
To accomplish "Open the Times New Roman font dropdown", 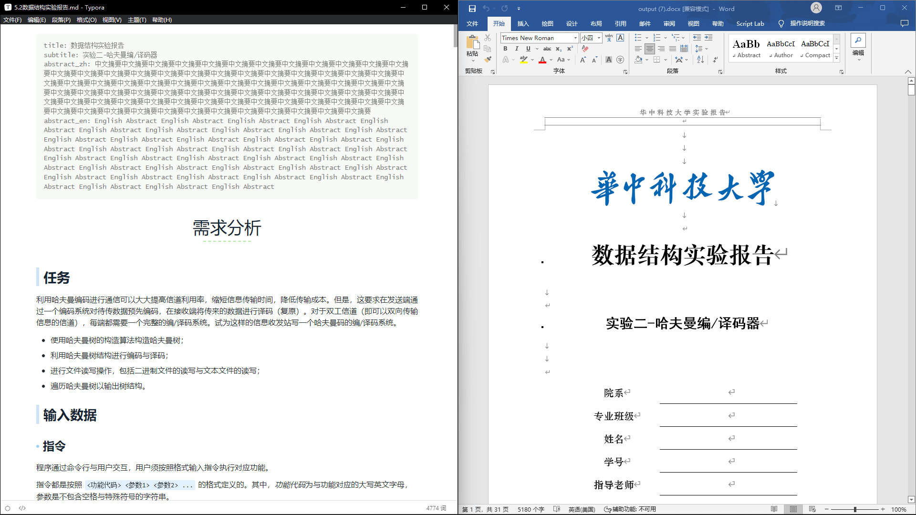I will point(576,38).
